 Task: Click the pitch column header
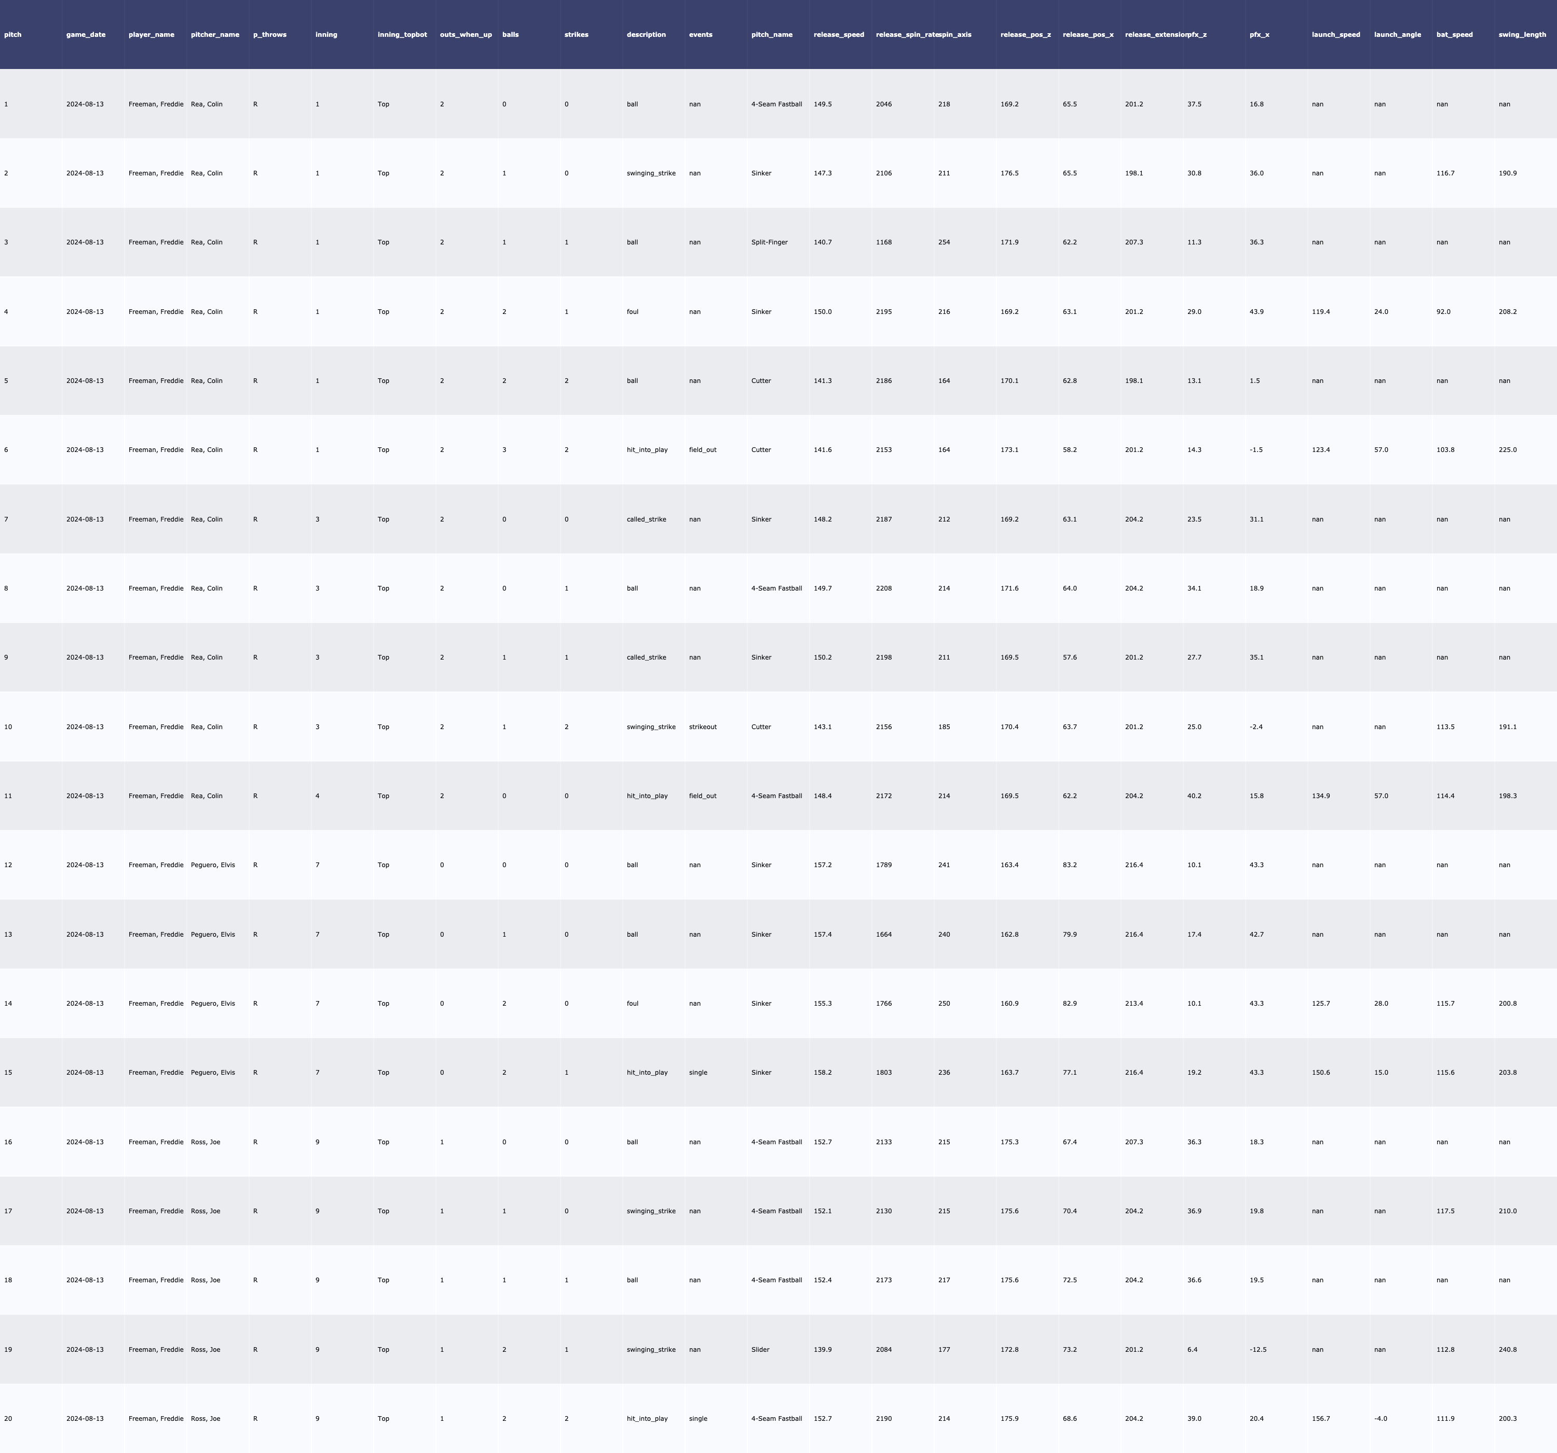click(x=12, y=34)
